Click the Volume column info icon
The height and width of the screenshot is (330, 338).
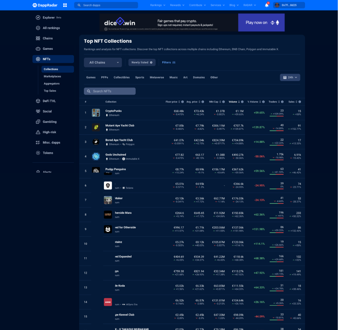(x=242, y=102)
